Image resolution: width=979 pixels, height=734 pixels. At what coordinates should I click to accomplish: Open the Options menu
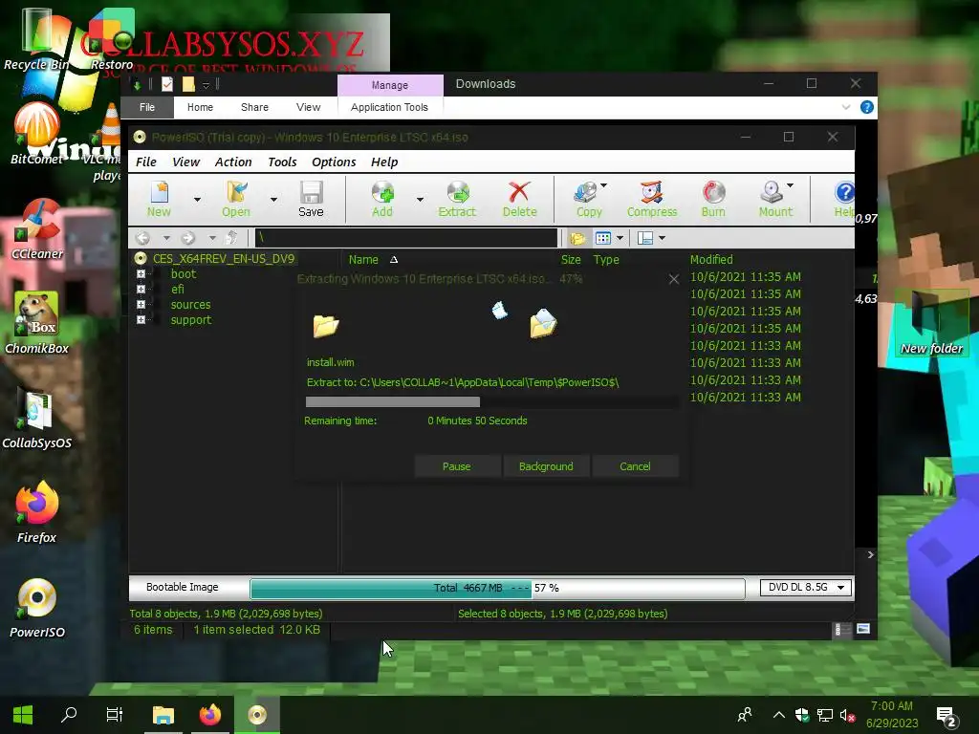[x=334, y=162]
